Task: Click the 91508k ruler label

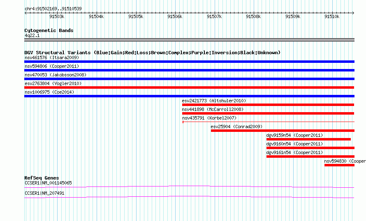Action: pos(253,16)
